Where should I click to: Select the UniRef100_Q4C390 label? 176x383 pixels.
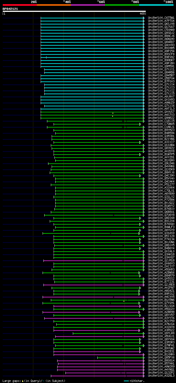161,175
